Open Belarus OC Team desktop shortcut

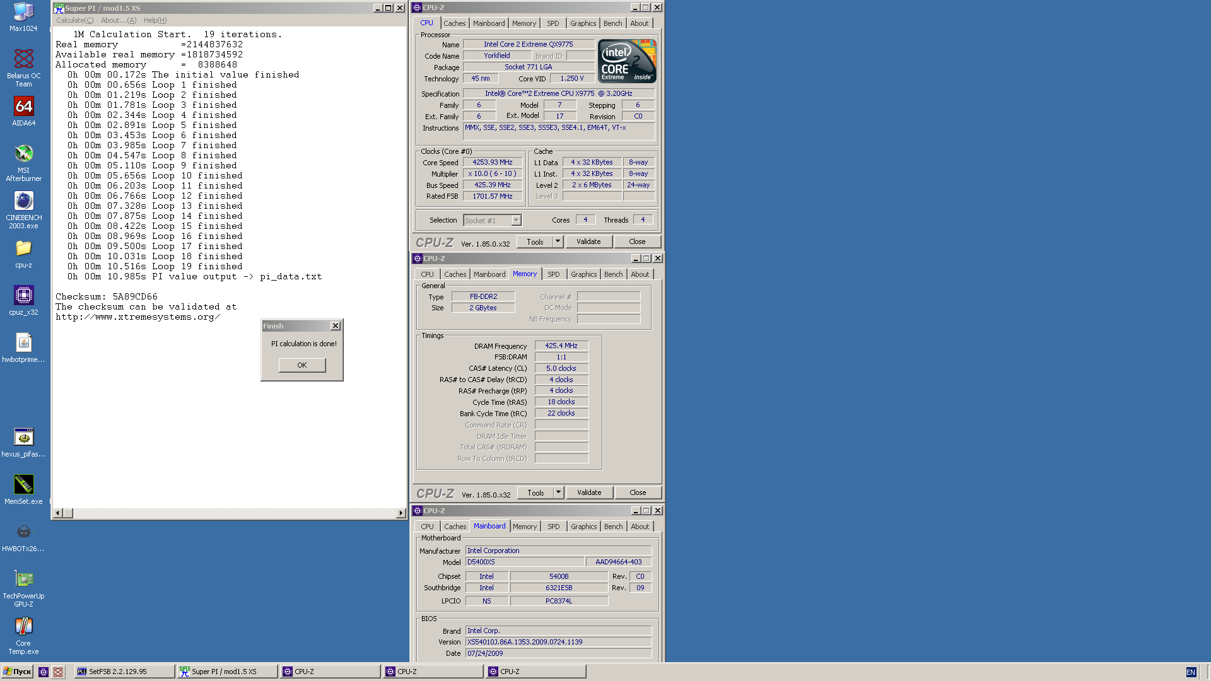pos(23,68)
